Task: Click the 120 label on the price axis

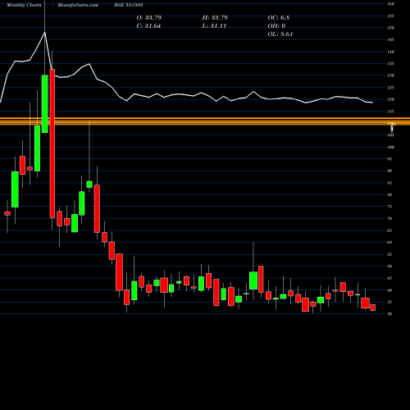Action: click(391, 99)
